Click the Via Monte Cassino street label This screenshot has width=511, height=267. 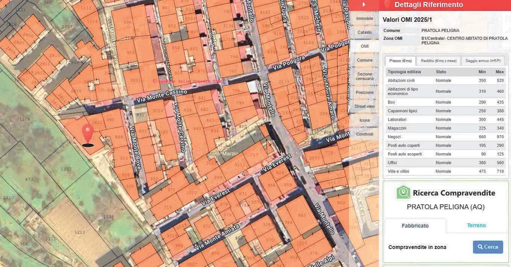pos(161,96)
